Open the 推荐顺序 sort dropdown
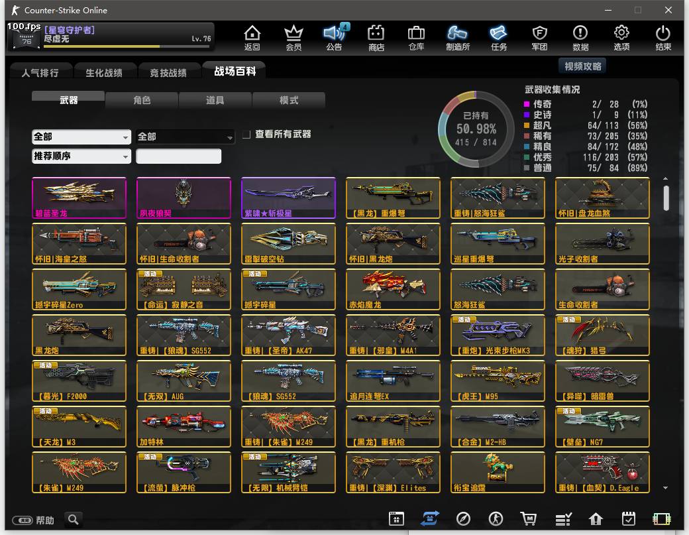689x535 pixels. (x=81, y=156)
